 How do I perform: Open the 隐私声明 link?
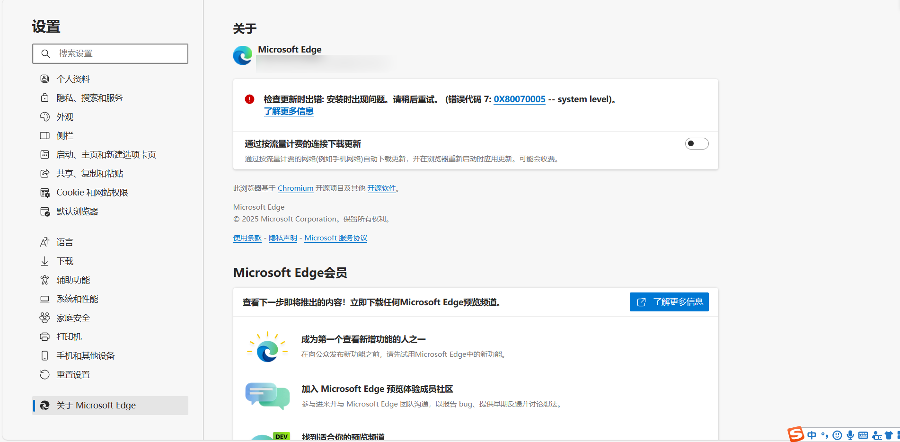[282, 238]
